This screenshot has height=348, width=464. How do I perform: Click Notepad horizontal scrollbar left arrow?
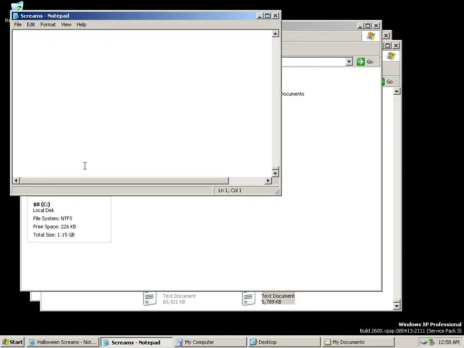pos(16,180)
